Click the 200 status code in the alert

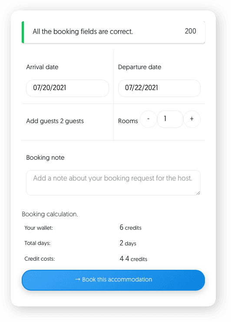[191, 31]
